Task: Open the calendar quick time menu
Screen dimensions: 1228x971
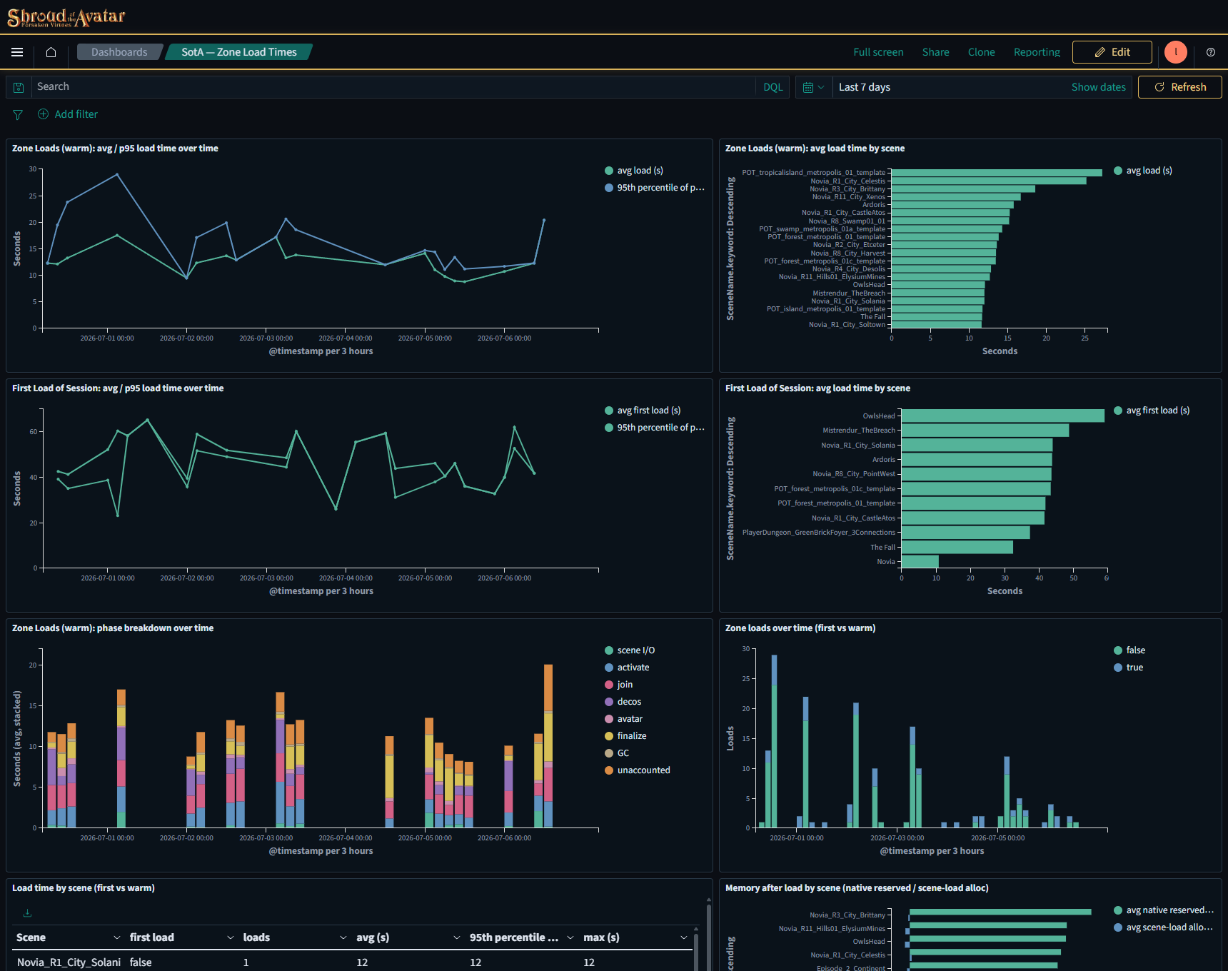Action: click(813, 87)
